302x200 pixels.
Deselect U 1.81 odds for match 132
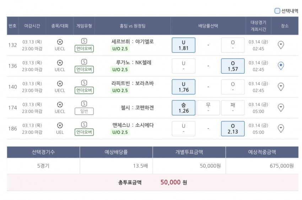pyautogui.click(x=184, y=45)
